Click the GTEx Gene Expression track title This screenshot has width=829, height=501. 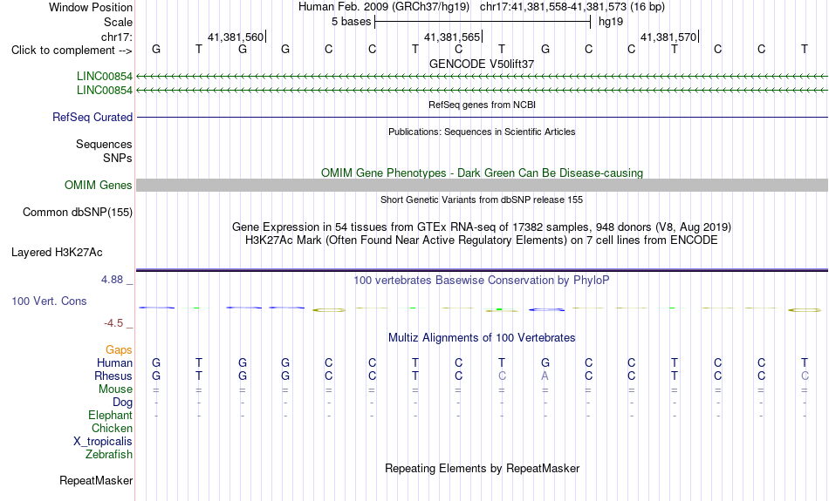point(482,227)
